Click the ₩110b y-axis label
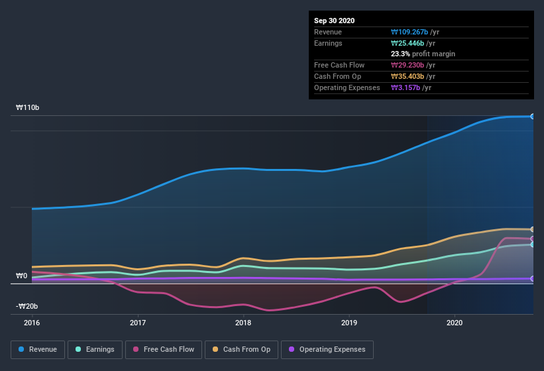The image size is (544, 371). coord(27,107)
